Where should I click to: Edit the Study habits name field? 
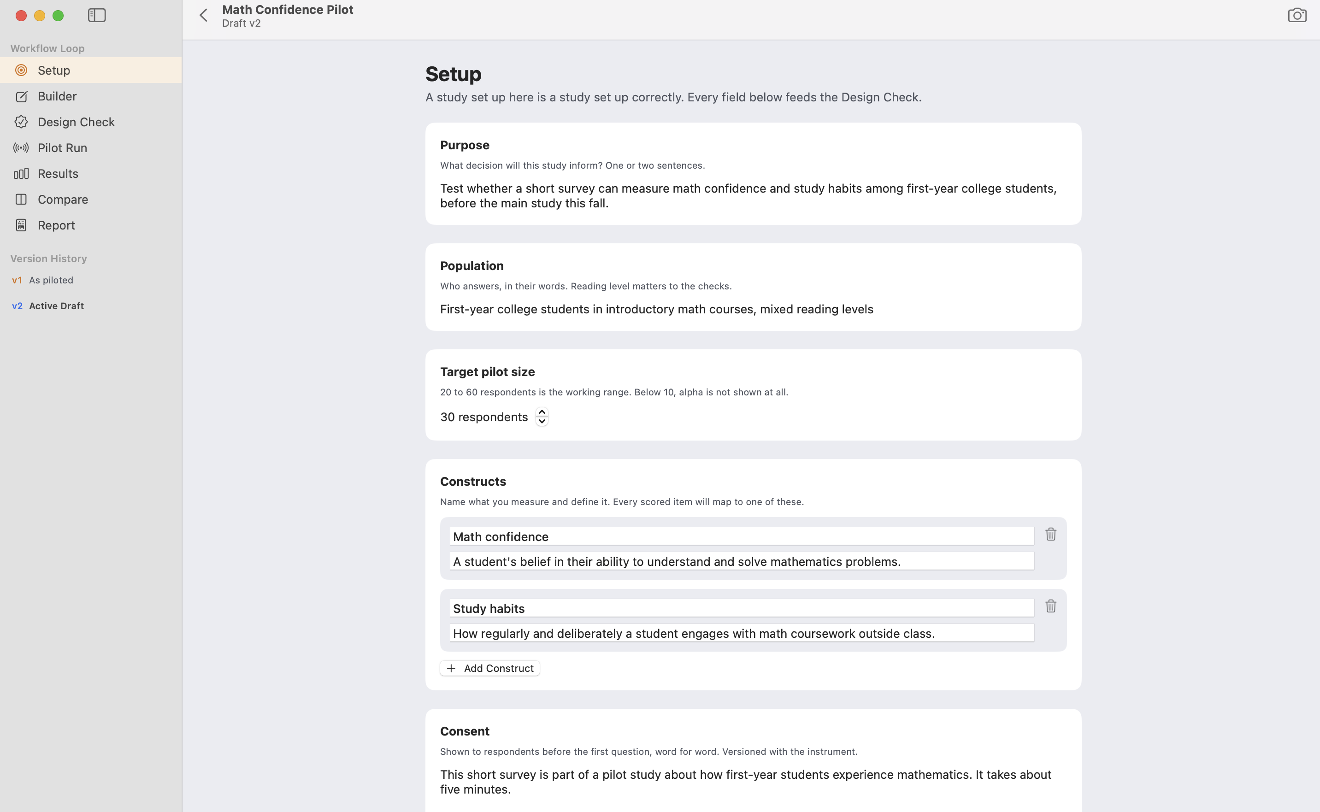tap(742, 608)
